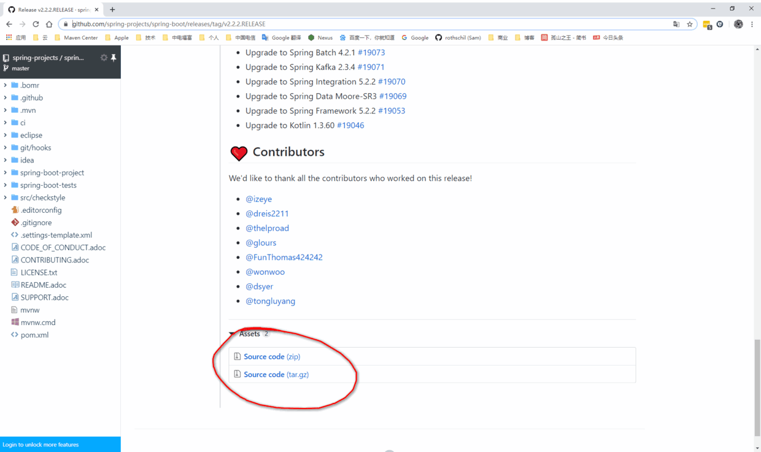Open the 中国电信 bookmark folder

point(241,37)
